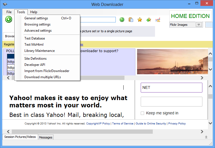
Task: Click down arrow of image pane scrollbar
Action: pyautogui.click(x=210, y=70)
